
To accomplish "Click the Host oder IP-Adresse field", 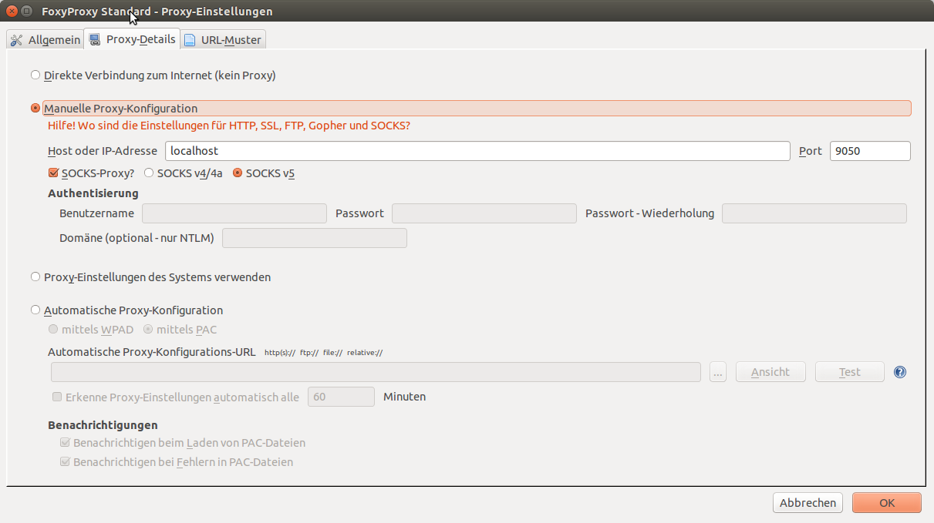I will [477, 151].
